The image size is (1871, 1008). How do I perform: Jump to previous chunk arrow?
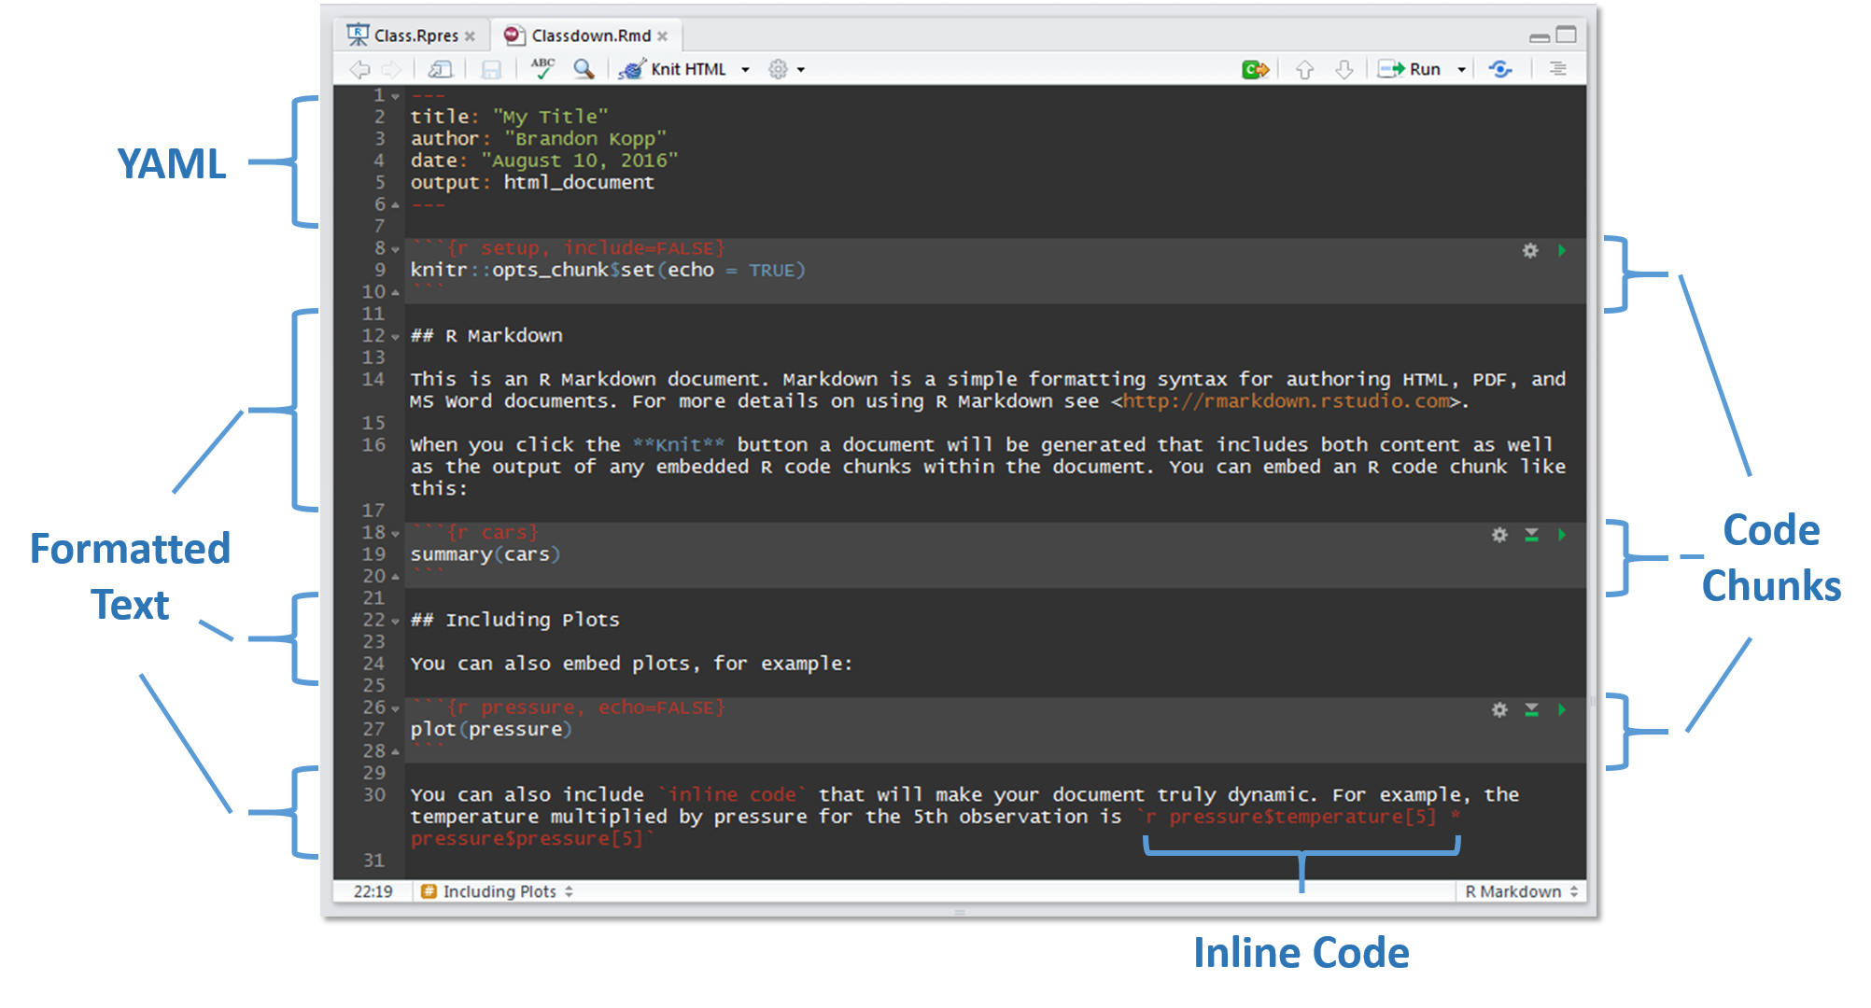[1304, 69]
